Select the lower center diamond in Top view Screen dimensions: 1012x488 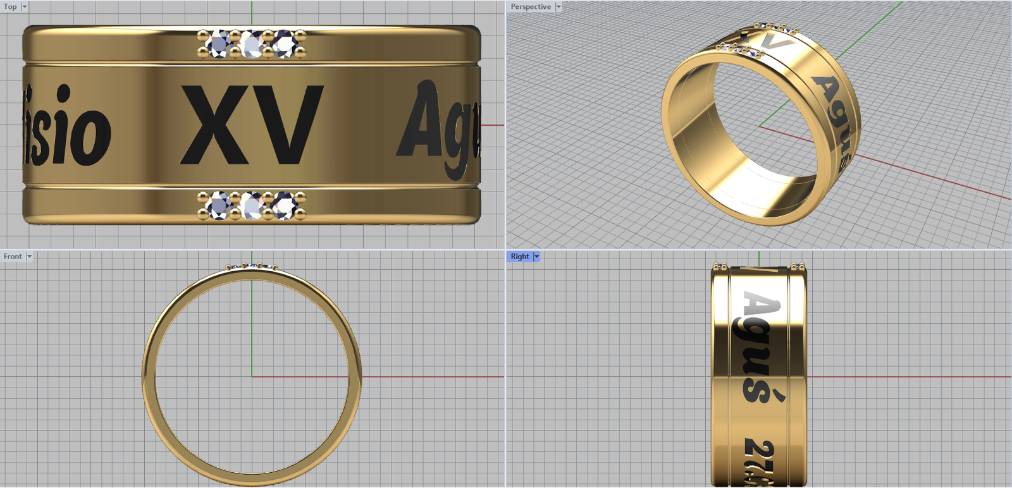pos(252,205)
